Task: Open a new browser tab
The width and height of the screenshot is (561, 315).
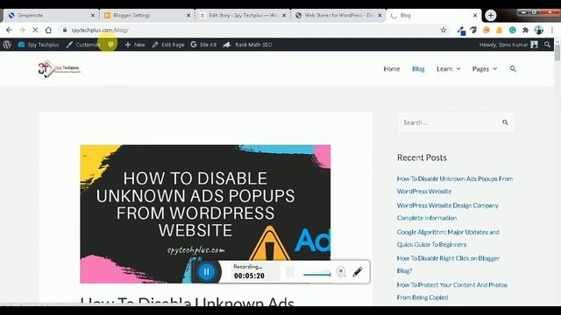Action: [491, 16]
